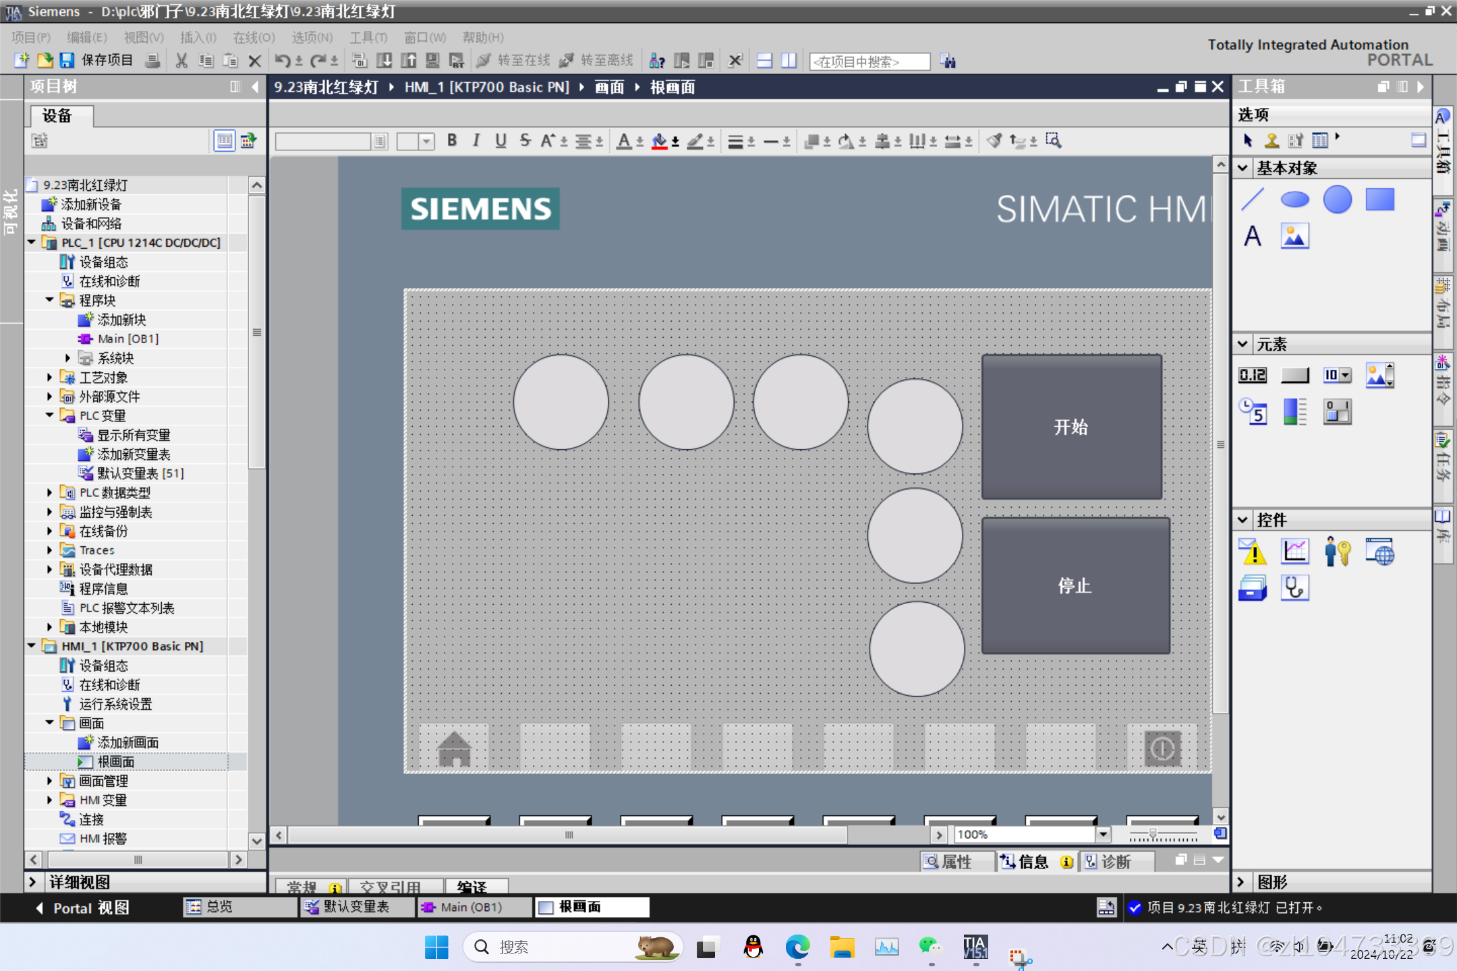Pick the Rectangle basic object

[x=1379, y=200]
